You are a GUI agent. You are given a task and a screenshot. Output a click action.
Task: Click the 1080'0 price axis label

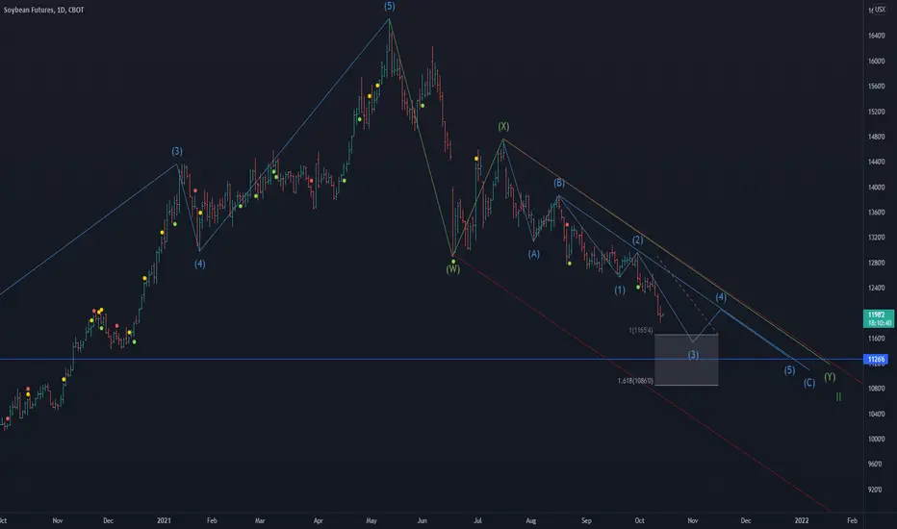[x=877, y=389]
